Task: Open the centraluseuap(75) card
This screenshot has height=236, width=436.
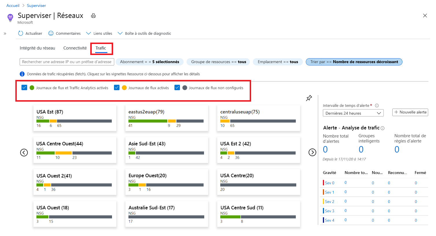Action: click(x=259, y=118)
